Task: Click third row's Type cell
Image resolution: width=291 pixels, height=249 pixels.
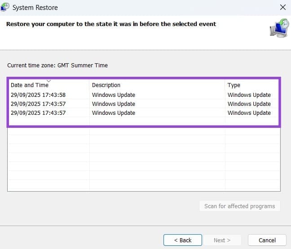Action: pyautogui.click(x=249, y=113)
